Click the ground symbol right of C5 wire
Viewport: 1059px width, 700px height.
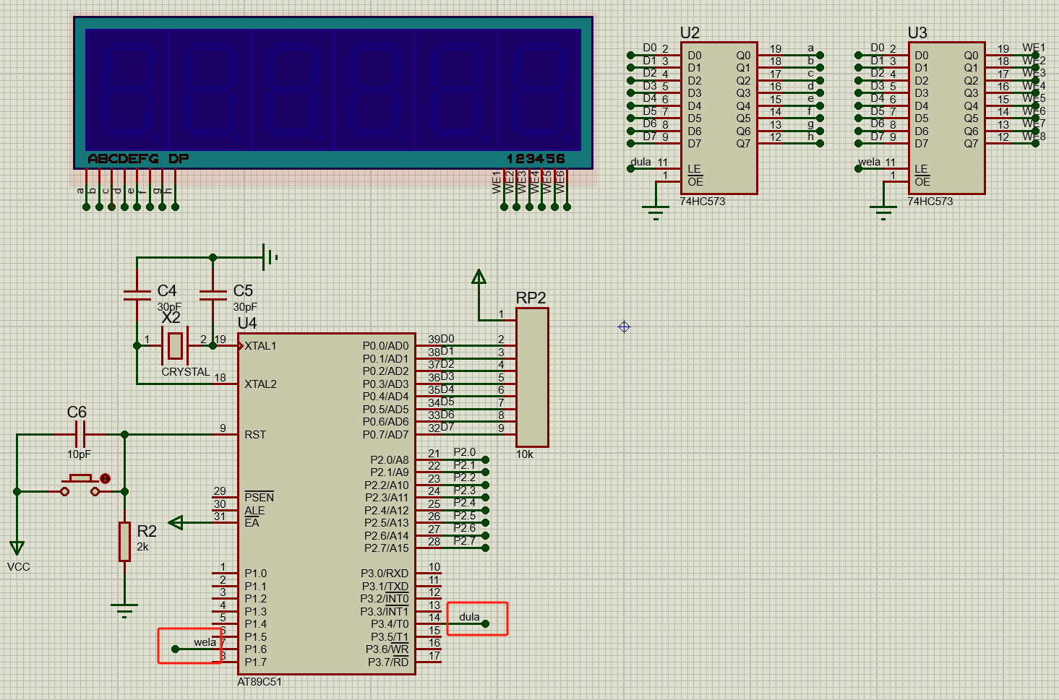coord(270,256)
